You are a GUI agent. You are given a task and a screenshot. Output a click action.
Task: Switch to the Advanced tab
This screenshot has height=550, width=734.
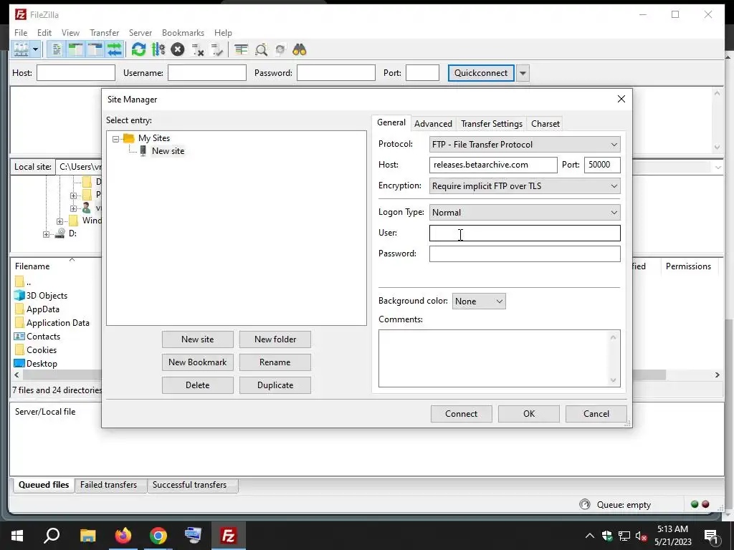pos(433,123)
